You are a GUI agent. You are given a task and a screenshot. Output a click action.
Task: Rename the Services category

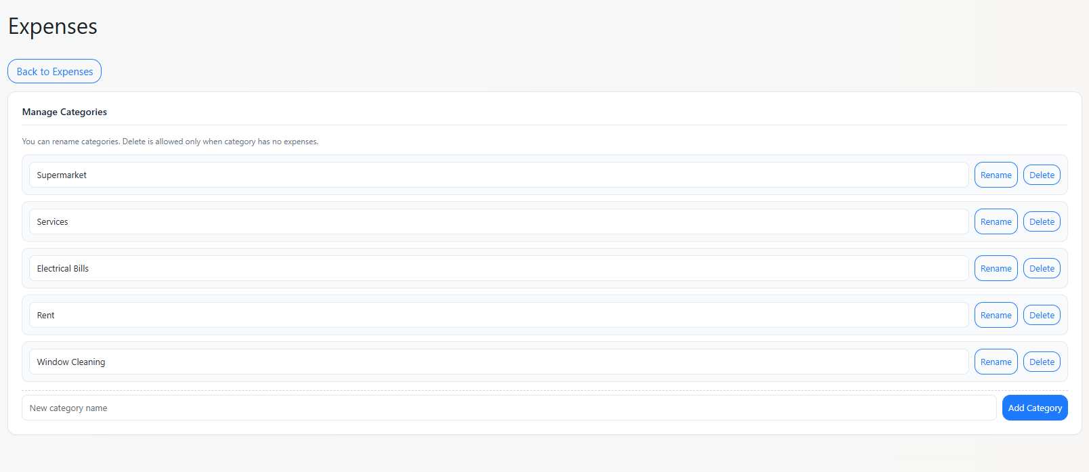(996, 221)
